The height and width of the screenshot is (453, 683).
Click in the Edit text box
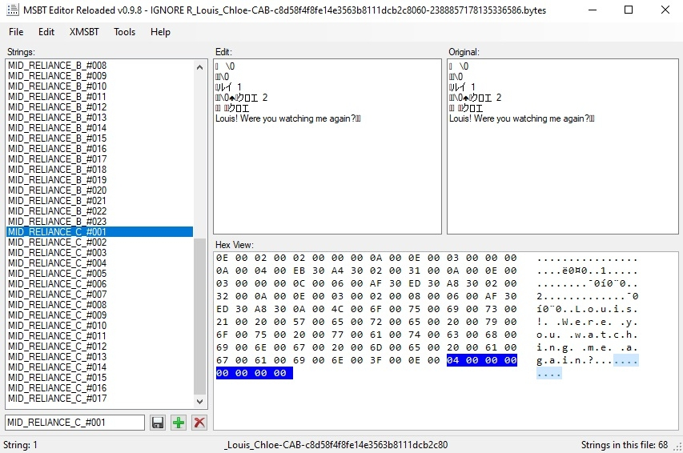[327, 176]
